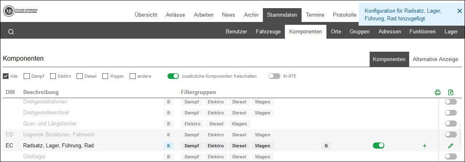Open the Anlässe menu
Viewport: 465px width, 162px height.
(175, 15)
